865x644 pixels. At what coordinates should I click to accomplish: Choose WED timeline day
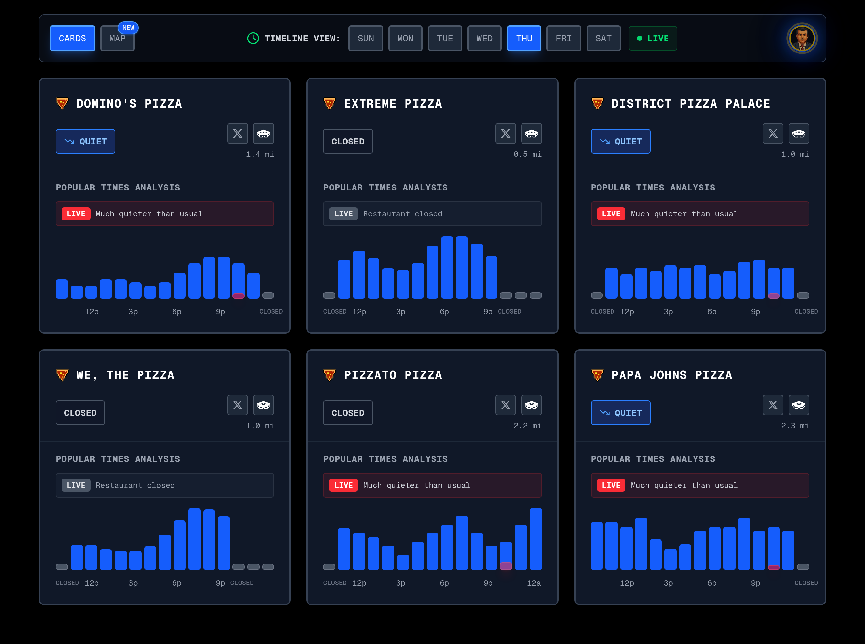(x=484, y=38)
